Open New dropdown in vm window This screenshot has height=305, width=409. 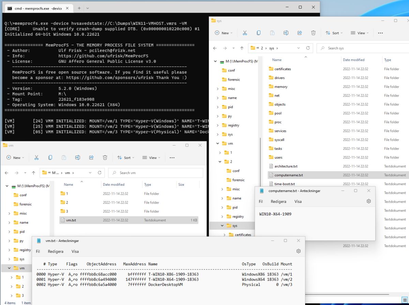point(15,157)
